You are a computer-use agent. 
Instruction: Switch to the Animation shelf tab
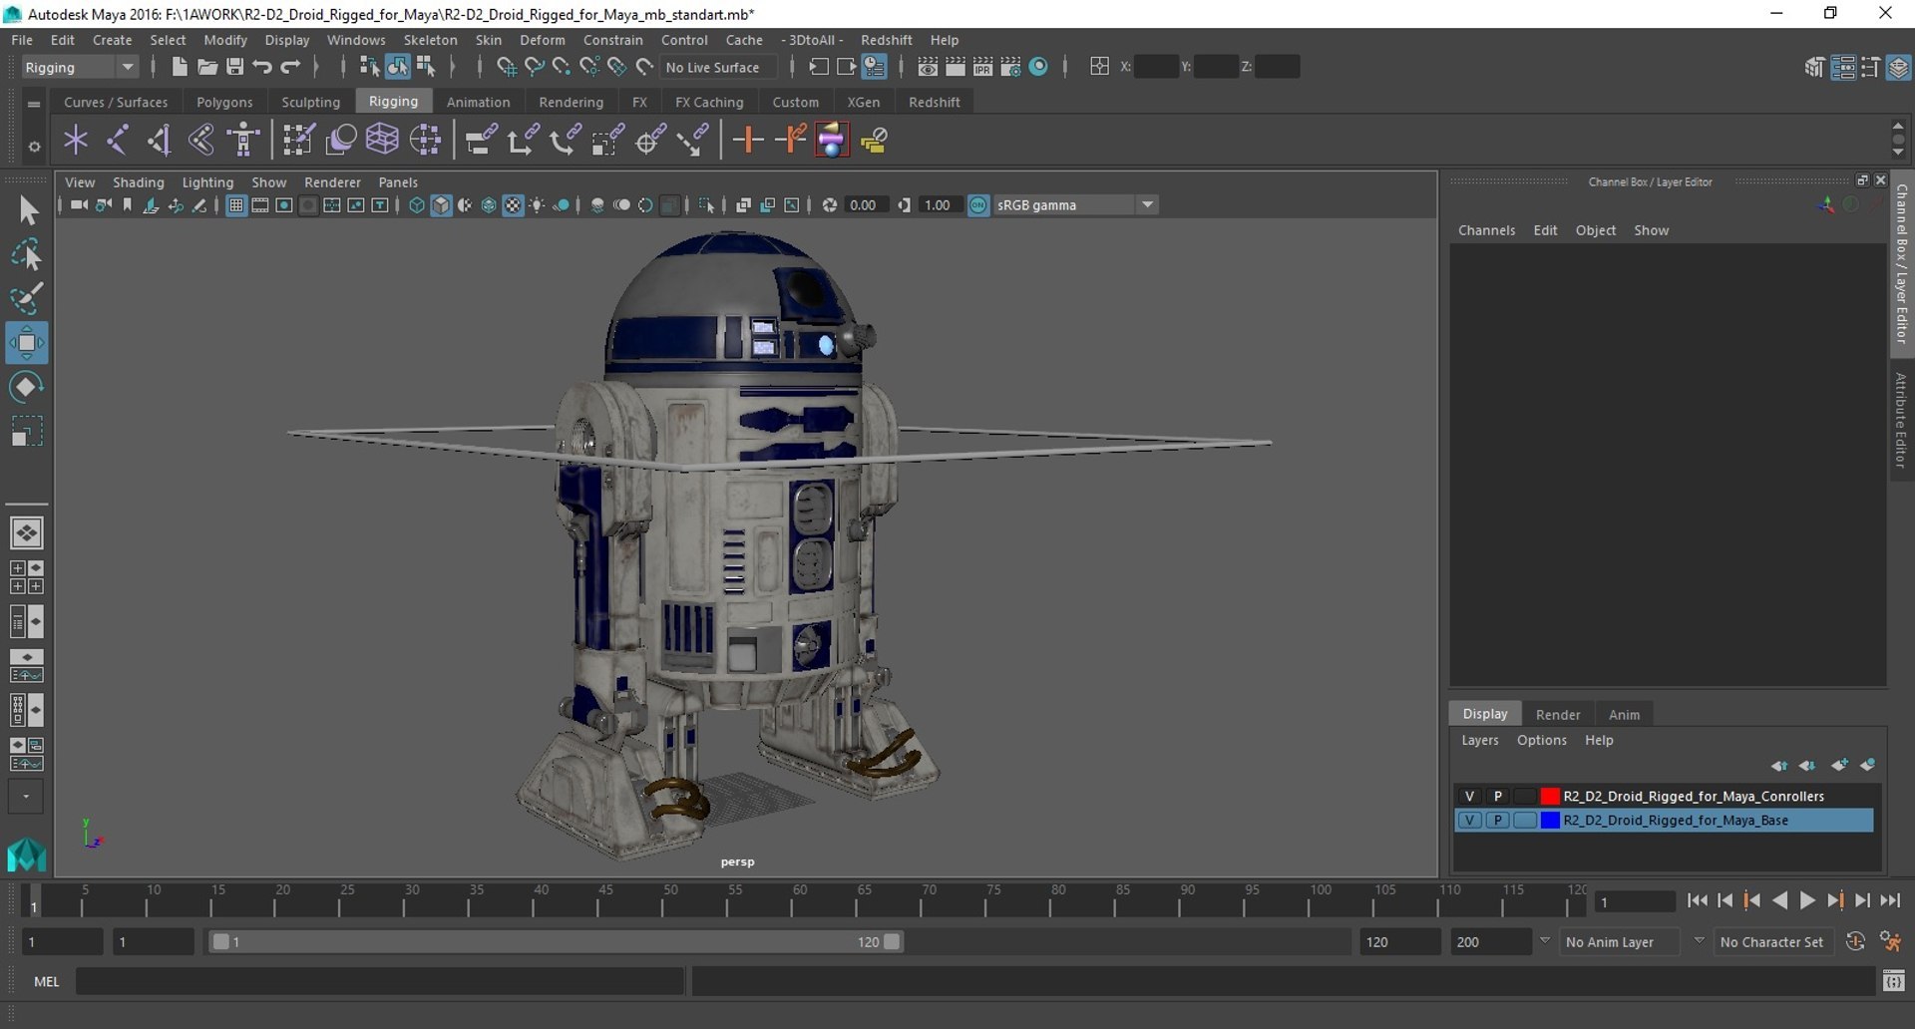(478, 102)
